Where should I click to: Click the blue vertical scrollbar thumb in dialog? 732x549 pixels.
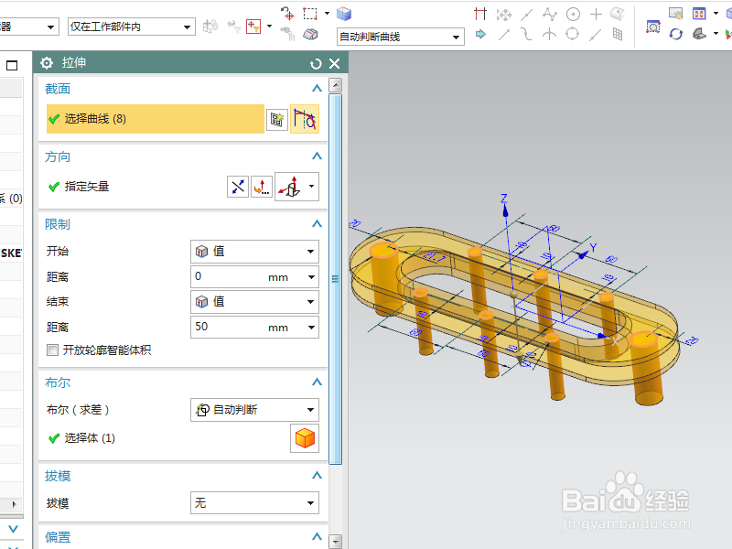pos(335,279)
